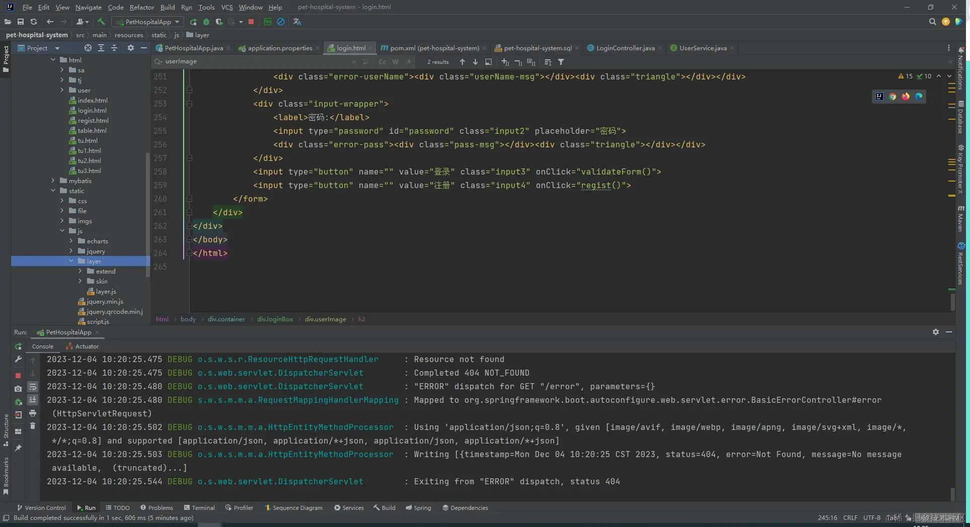The width and height of the screenshot is (970, 527).
Task: Toggle Maven tool window on right edge
Action: [960, 218]
